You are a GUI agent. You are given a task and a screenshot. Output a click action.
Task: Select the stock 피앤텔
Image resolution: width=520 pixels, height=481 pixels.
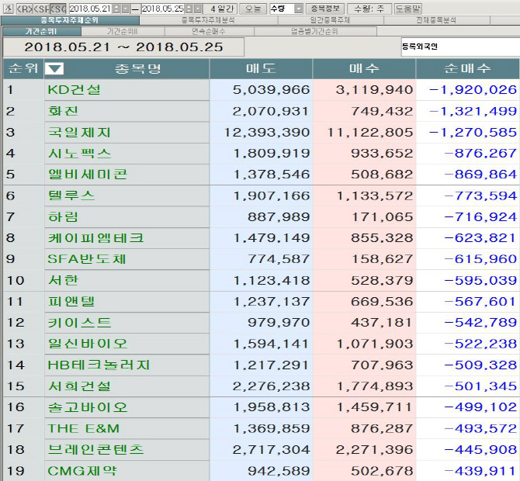(71, 302)
